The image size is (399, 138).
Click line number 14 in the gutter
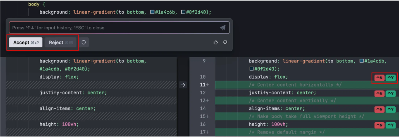pyautogui.click(x=203, y=109)
